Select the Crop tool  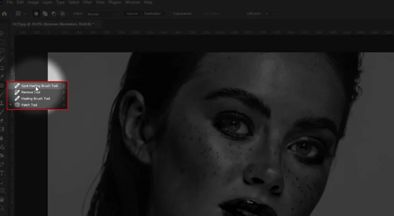click(x=2, y=68)
